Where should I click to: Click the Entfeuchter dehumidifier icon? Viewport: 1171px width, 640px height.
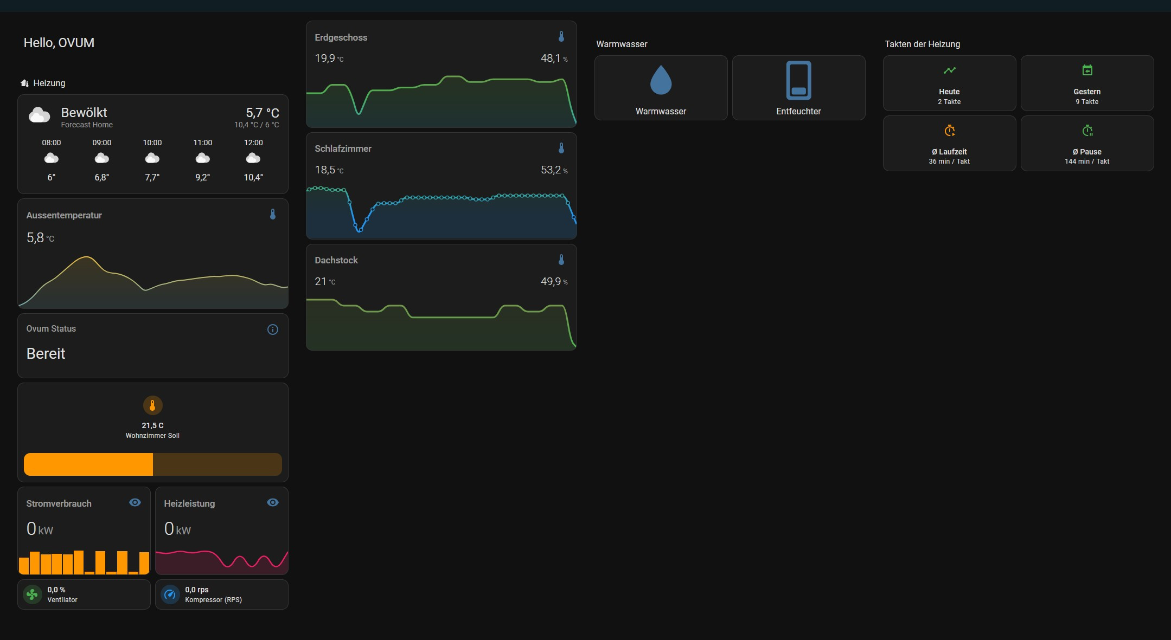pyautogui.click(x=798, y=80)
